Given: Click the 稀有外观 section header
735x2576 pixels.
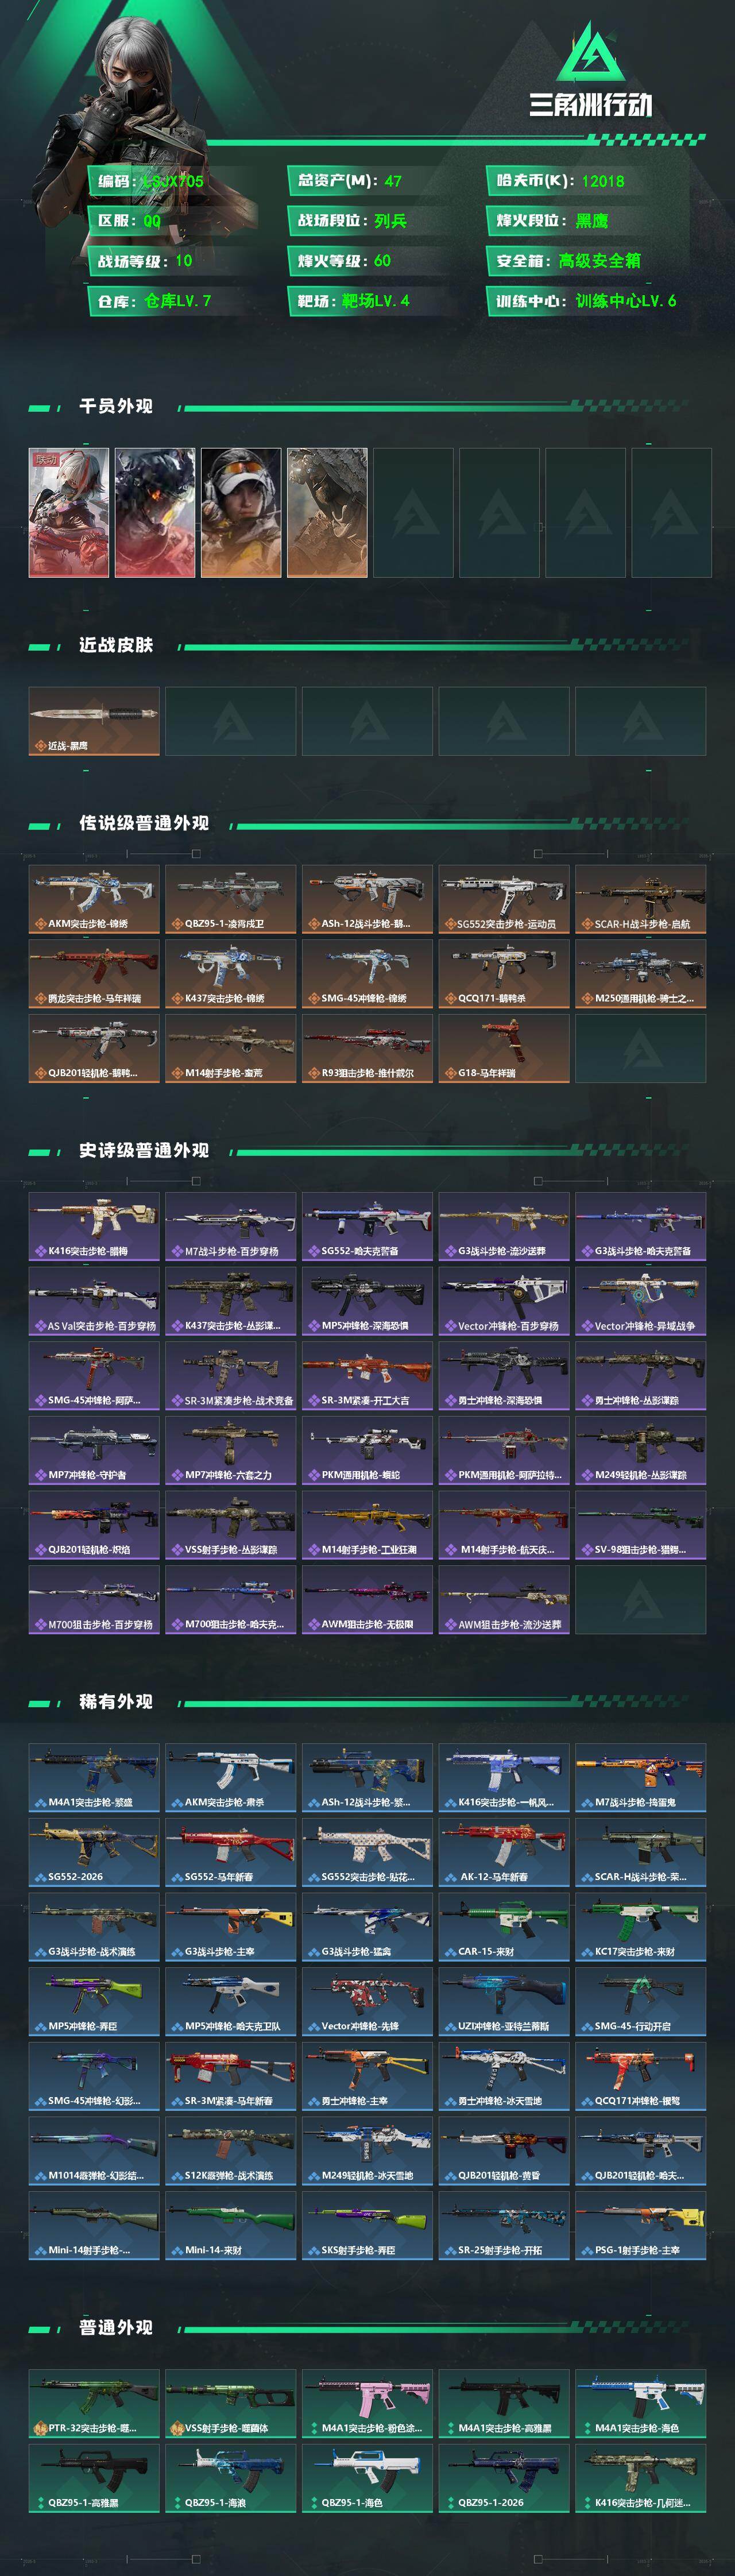Looking at the screenshot, I should coord(116,1701).
